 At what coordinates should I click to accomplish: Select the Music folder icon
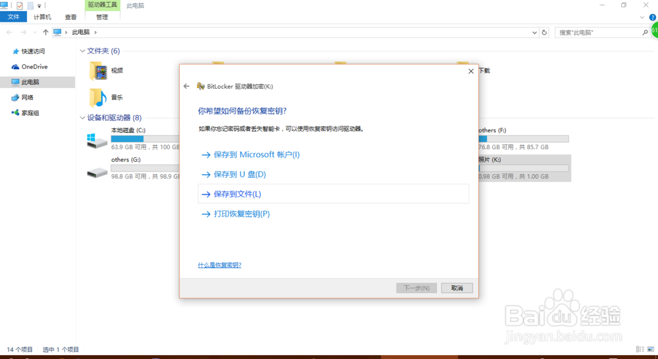point(98,97)
